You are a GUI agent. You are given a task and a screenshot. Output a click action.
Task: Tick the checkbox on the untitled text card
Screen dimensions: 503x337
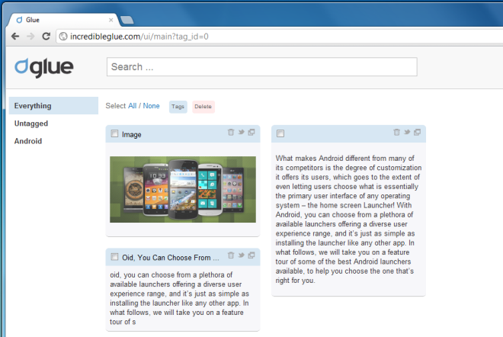[280, 133]
